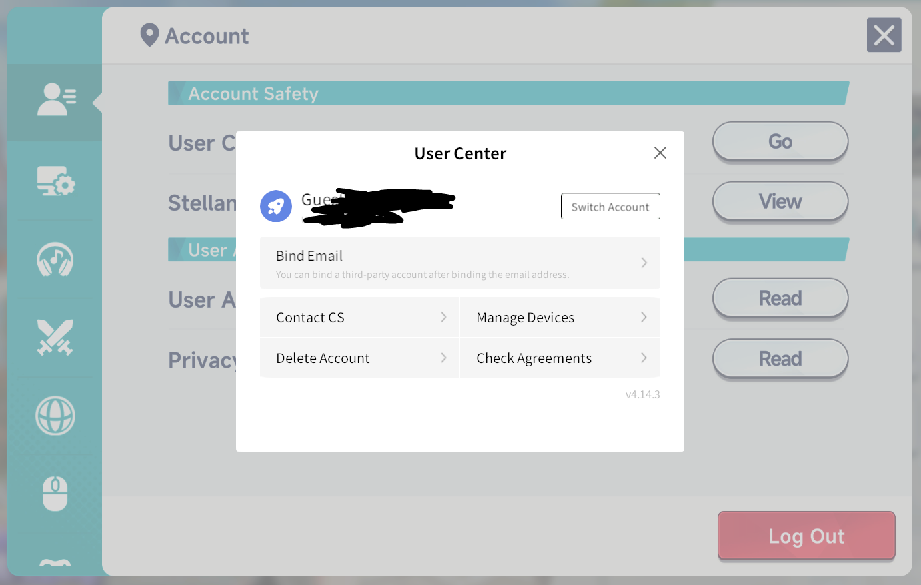Select Delete Account

coord(359,358)
